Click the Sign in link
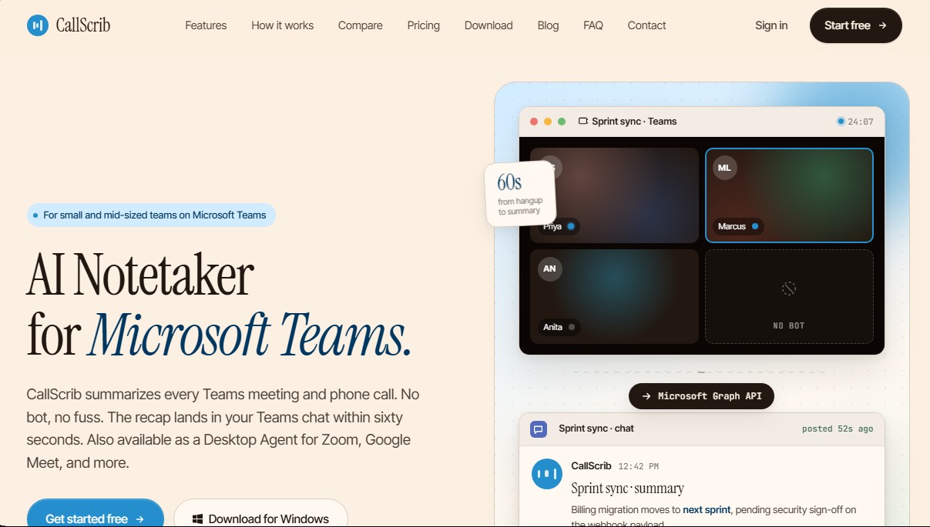Viewport: 930px width, 527px height. pos(771,25)
